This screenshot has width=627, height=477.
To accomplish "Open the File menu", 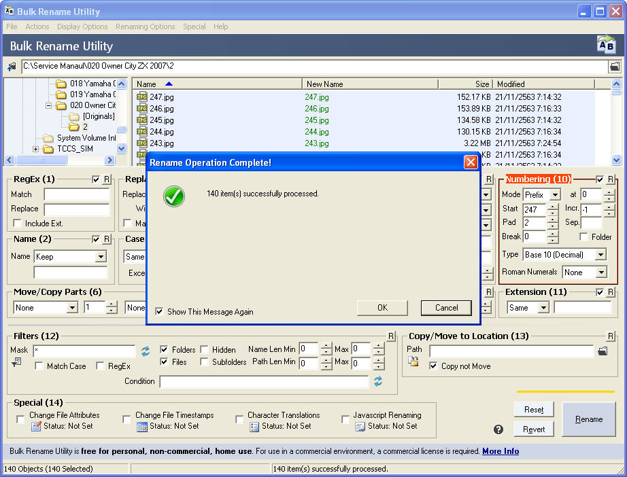I will (x=12, y=26).
